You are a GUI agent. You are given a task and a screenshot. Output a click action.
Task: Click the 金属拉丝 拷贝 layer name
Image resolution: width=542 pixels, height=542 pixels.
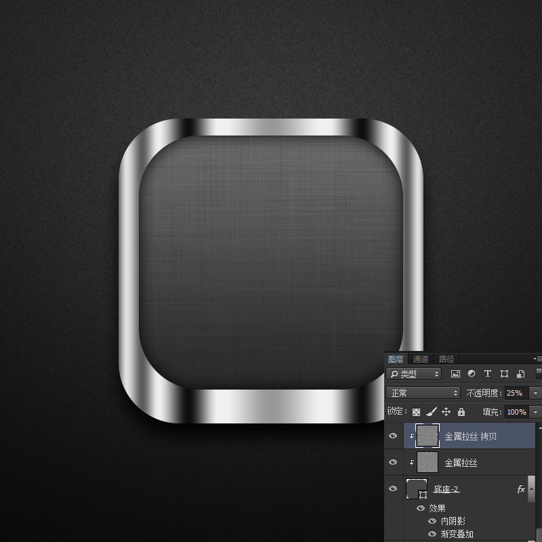tap(471, 436)
